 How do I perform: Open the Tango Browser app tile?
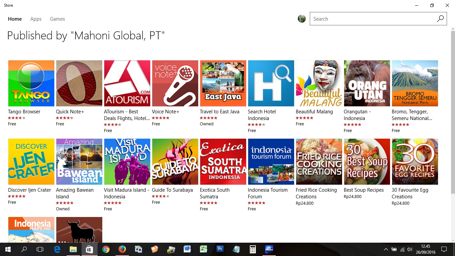[x=31, y=83]
